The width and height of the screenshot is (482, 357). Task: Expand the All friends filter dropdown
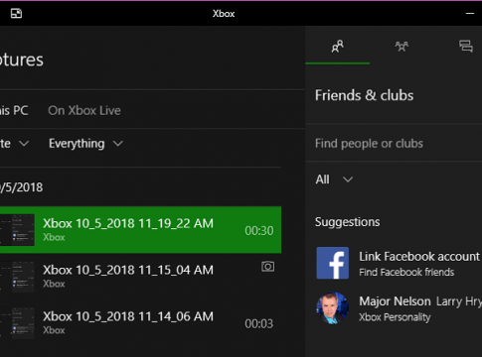tap(334, 179)
